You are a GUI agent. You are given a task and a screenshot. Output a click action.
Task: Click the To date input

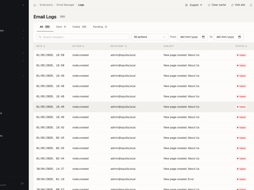point(229,37)
